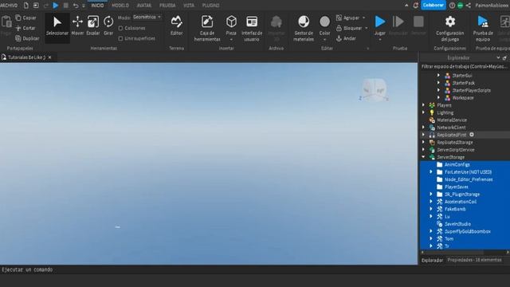Click the Ejecutar un comando bar
510x287 pixels.
click(x=209, y=269)
